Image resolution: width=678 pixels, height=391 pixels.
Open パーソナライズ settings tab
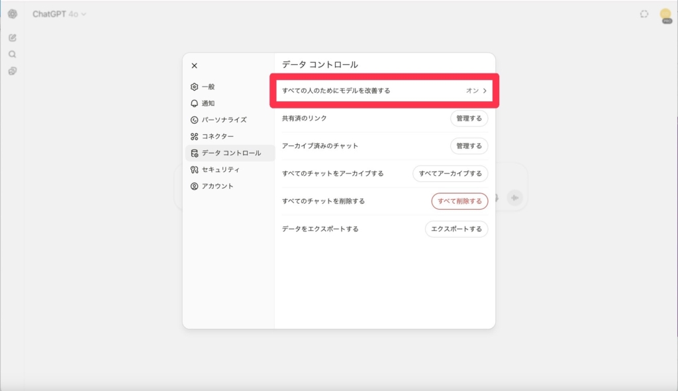coord(230,120)
